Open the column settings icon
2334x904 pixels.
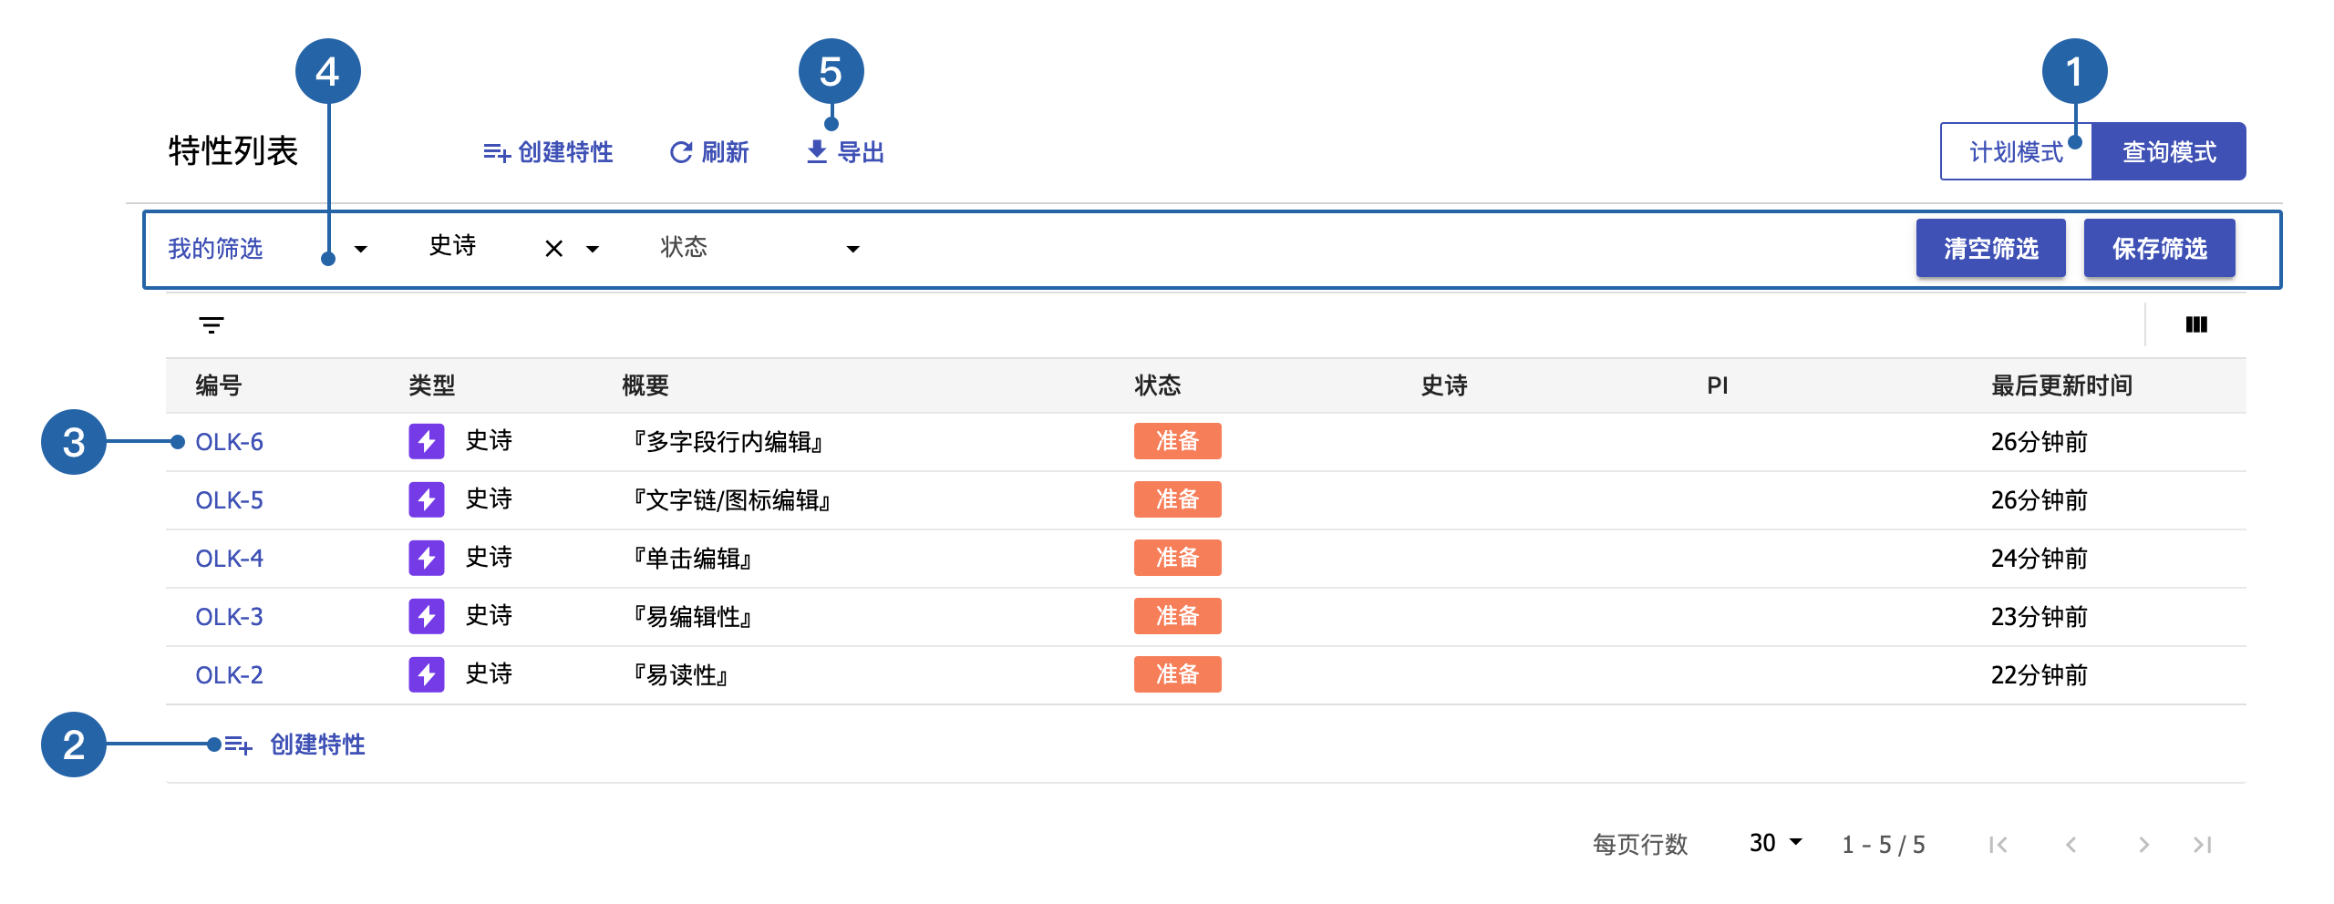point(2196,325)
